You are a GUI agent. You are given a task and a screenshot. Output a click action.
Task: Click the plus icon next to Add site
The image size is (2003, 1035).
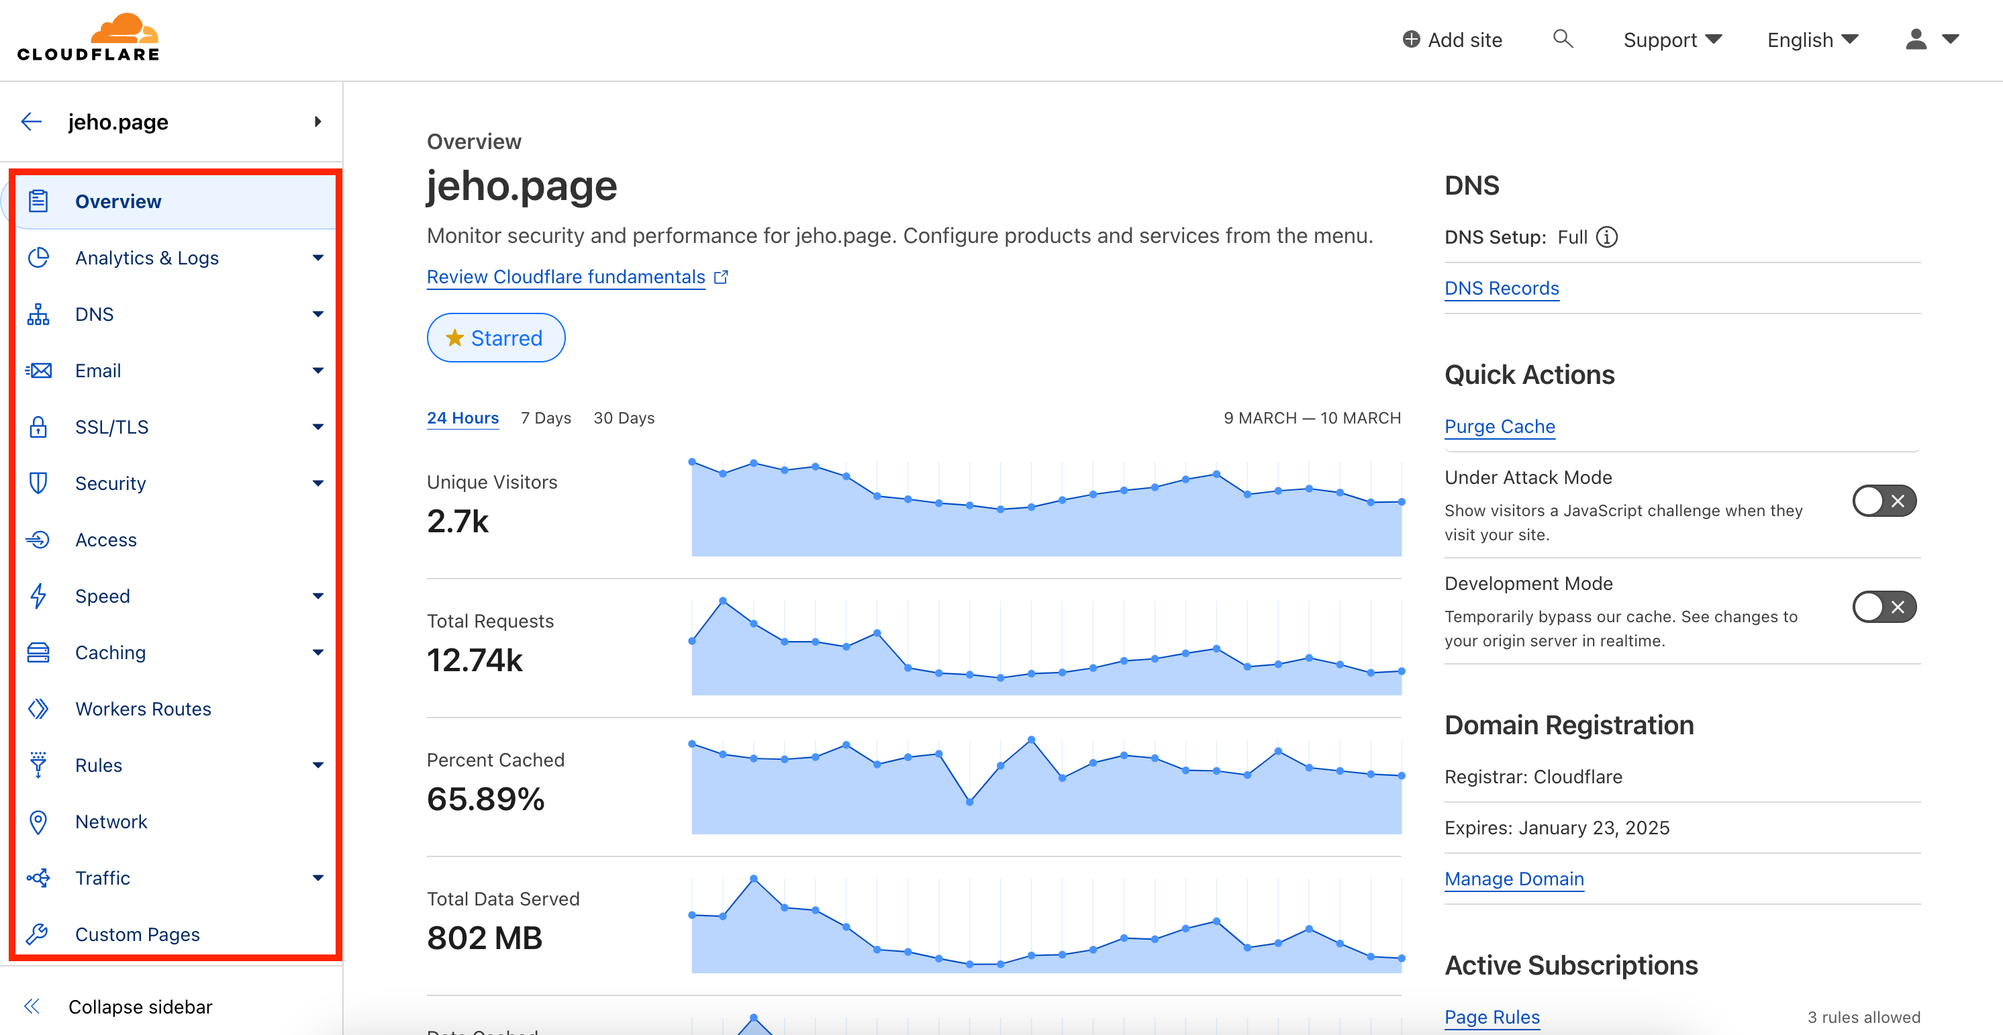pos(1410,39)
